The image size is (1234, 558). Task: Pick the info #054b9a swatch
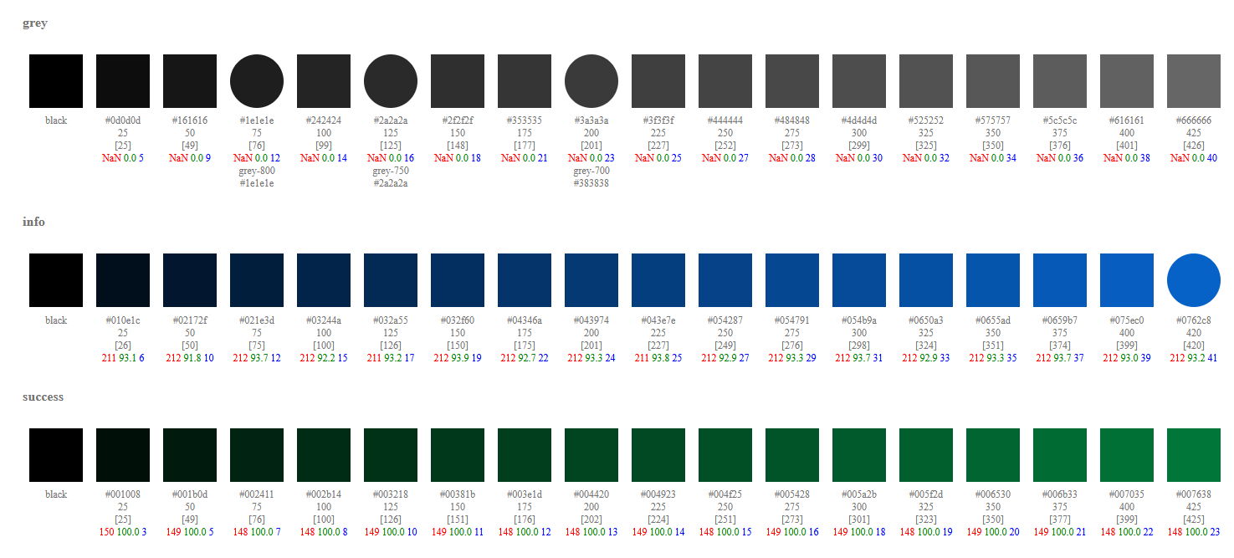(859, 280)
